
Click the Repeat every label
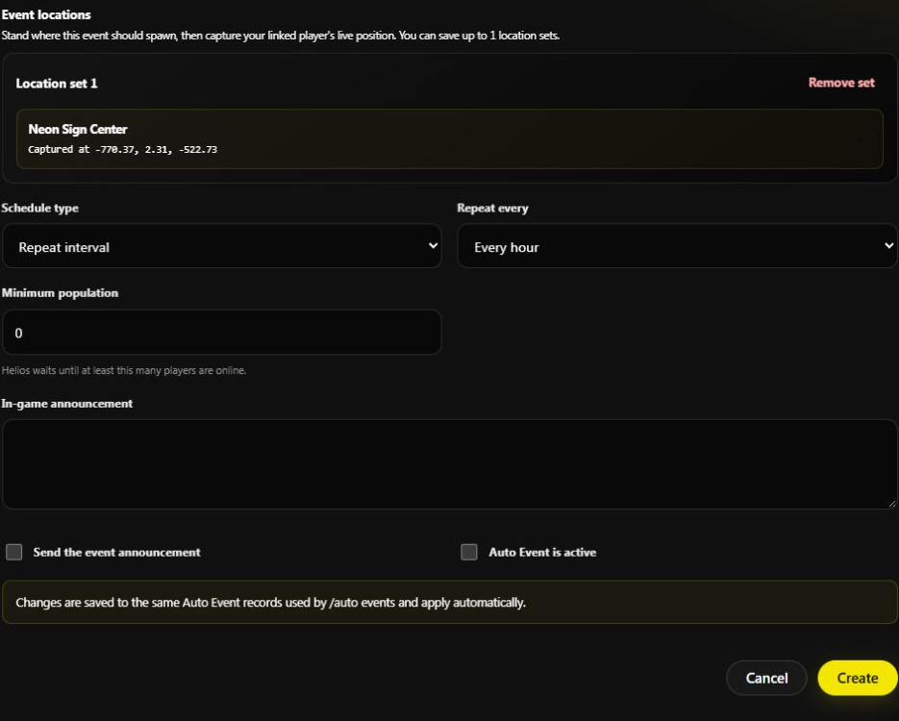492,208
